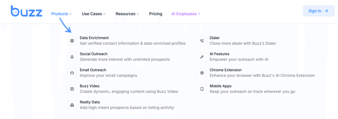The image size is (338, 119).
Task: Select Email Outreach from the menu
Action: pos(93,70)
